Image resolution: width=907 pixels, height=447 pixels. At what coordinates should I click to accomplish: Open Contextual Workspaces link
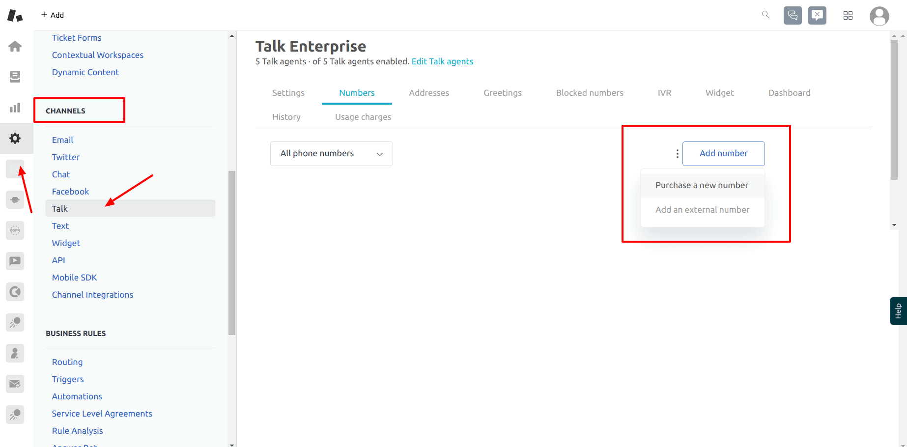coord(98,55)
